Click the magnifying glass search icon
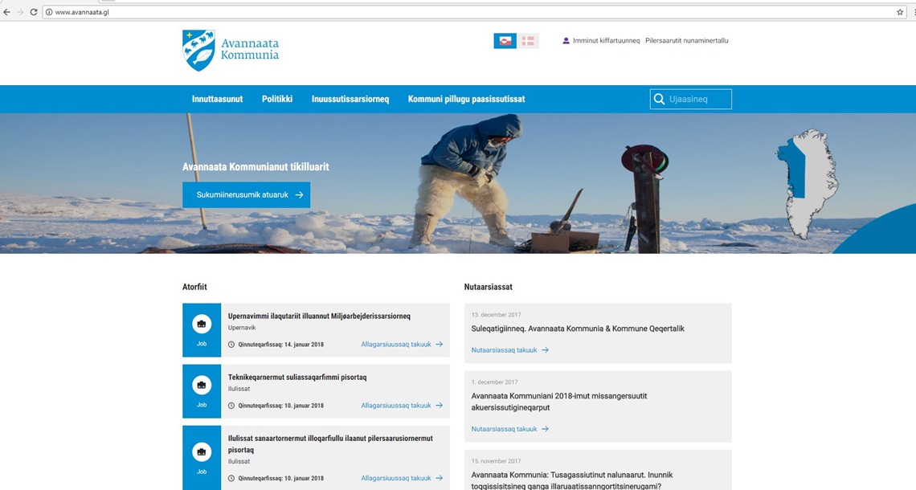This screenshot has height=490, width=916. pos(660,100)
